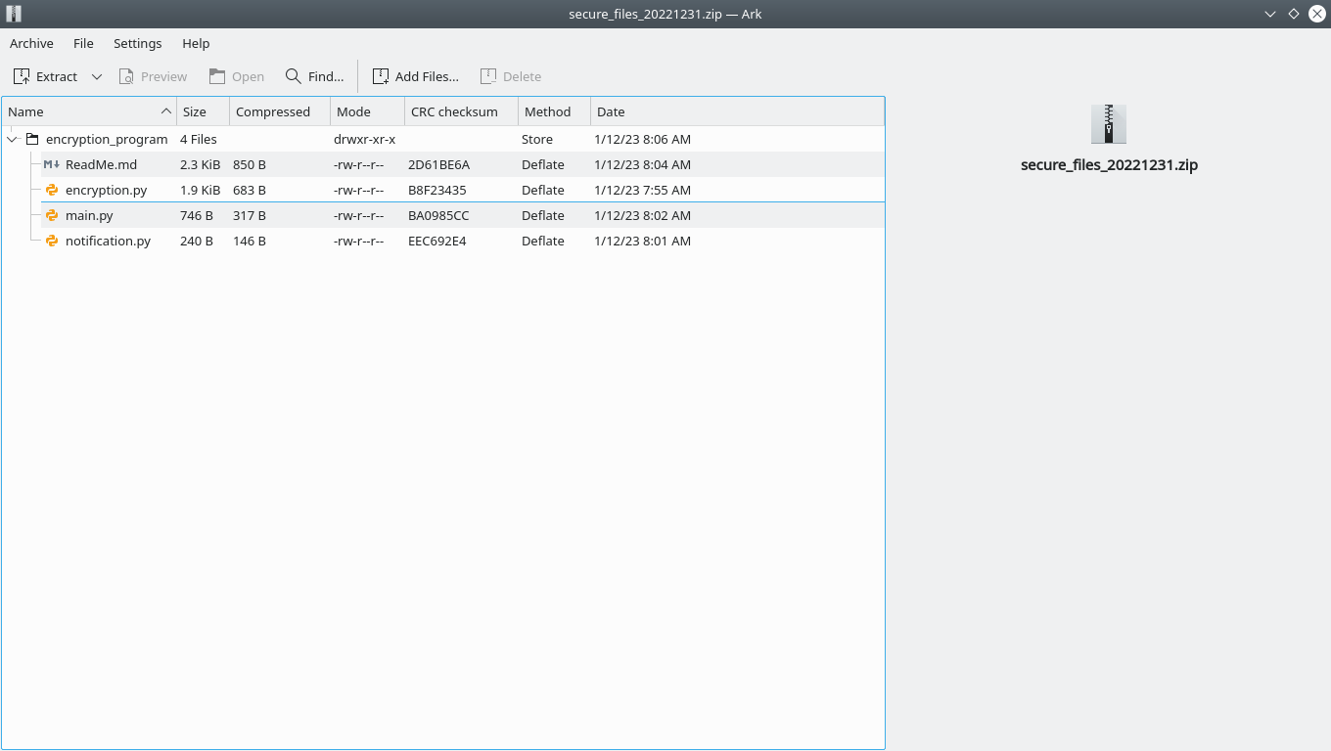Open the Find tool via its magnifier icon
This screenshot has width=1331, height=751.
[291, 75]
